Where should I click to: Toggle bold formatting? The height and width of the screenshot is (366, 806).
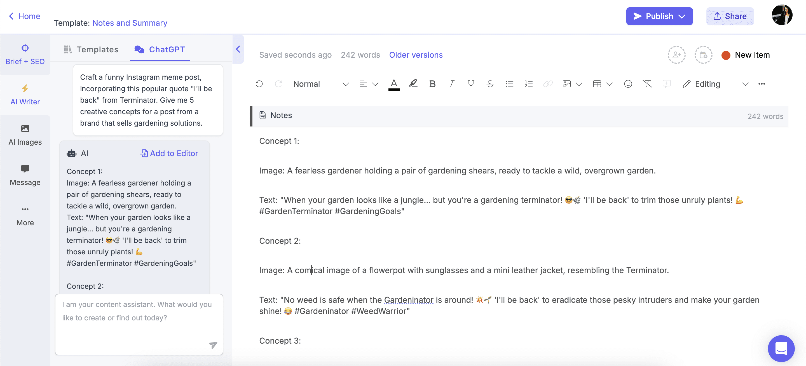[x=432, y=84]
